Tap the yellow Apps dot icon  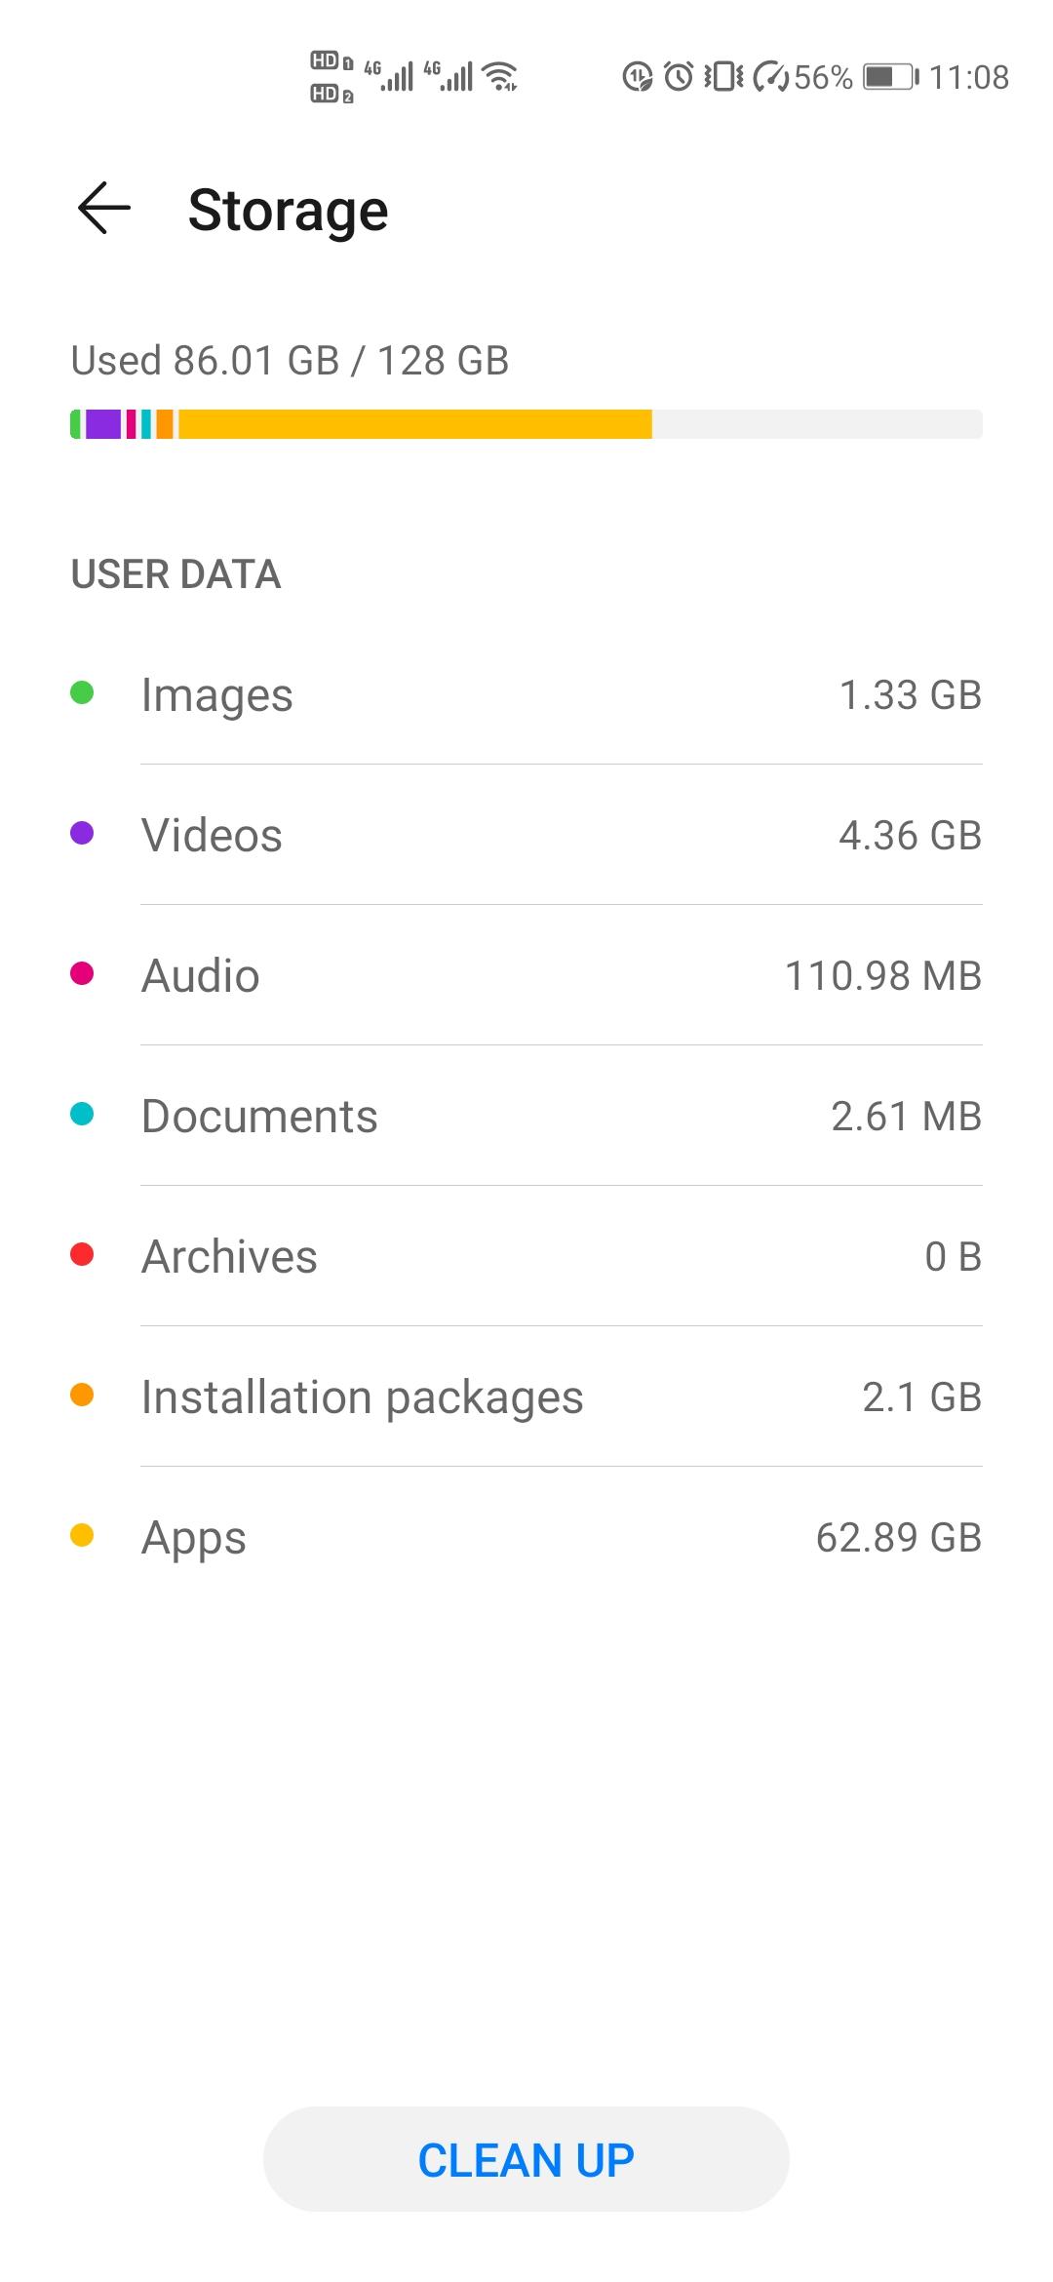click(x=82, y=1536)
